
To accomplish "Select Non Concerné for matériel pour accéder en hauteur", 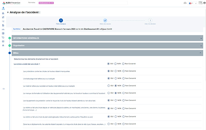I will [124, 86].
